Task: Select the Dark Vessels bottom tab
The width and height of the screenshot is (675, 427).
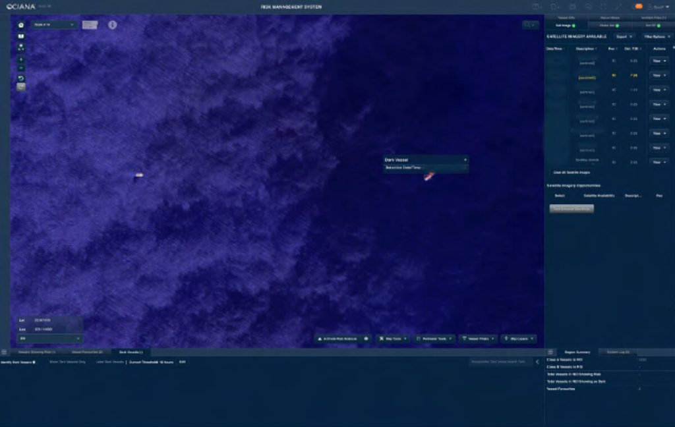Action: pos(131,353)
